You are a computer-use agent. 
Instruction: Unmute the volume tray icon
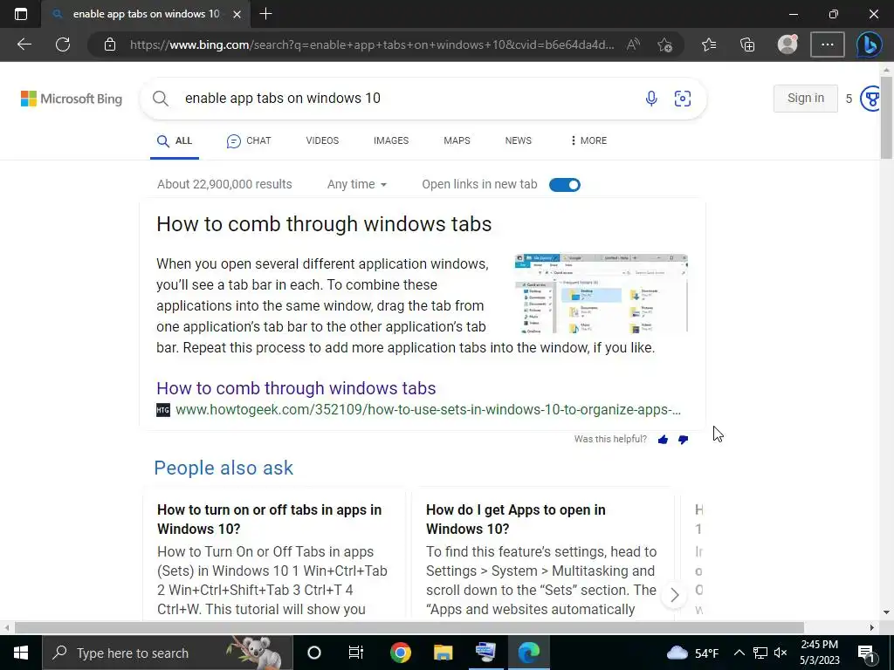[x=781, y=653]
